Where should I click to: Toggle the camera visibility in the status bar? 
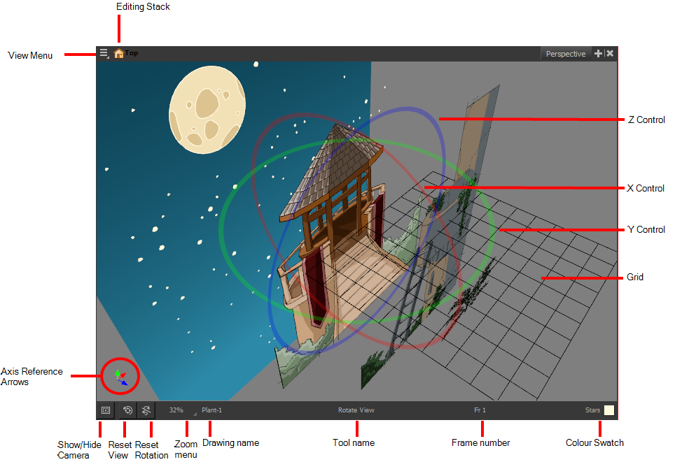tap(105, 410)
